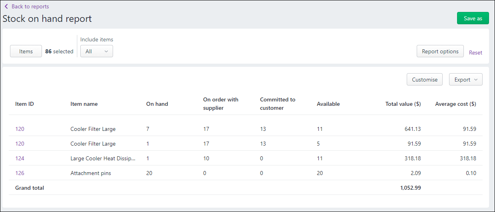Open item ID 120 with total value 91.59
Viewport: 495px width, 212px height.
(20, 144)
